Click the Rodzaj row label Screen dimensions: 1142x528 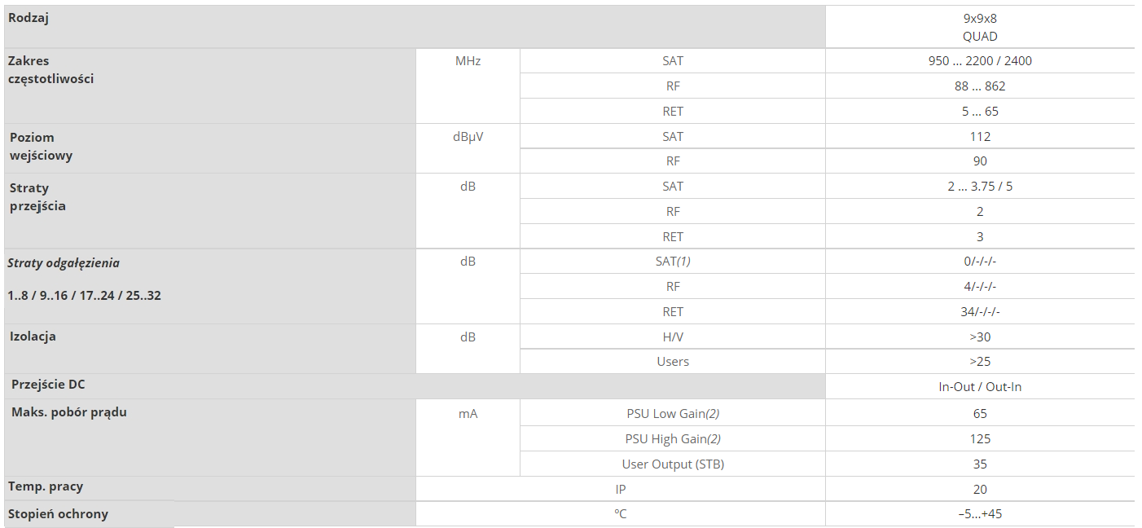29,18
